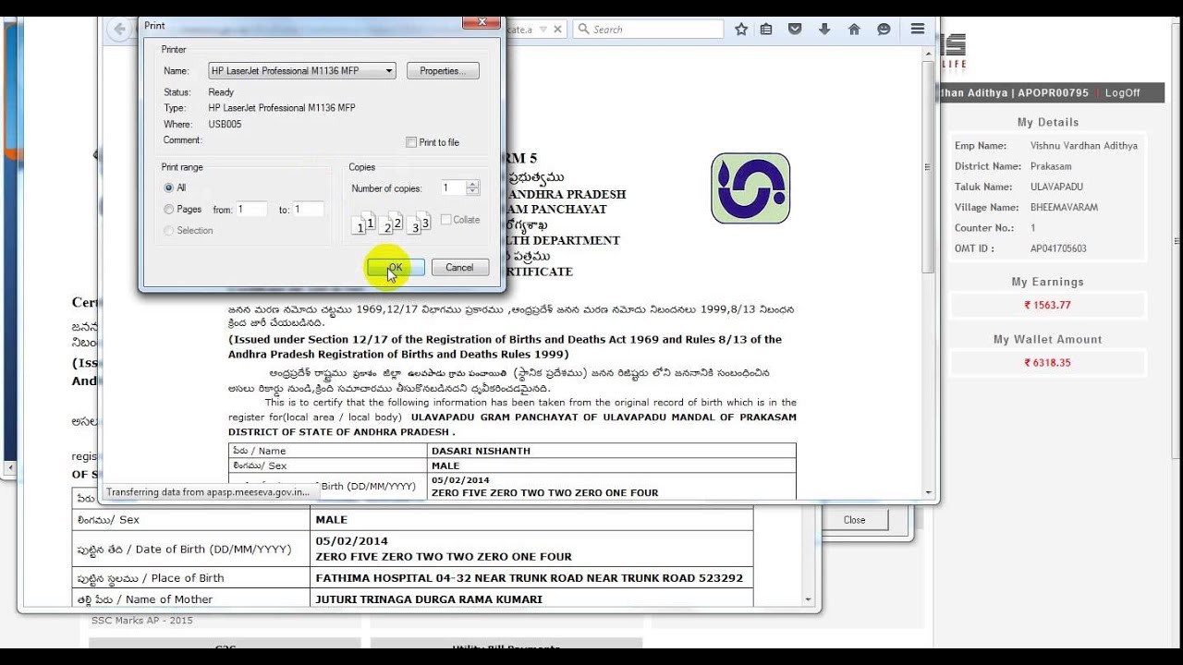
Task: Click the Taluk Name value ULAVAPADU
Action: coord(1056,187)
